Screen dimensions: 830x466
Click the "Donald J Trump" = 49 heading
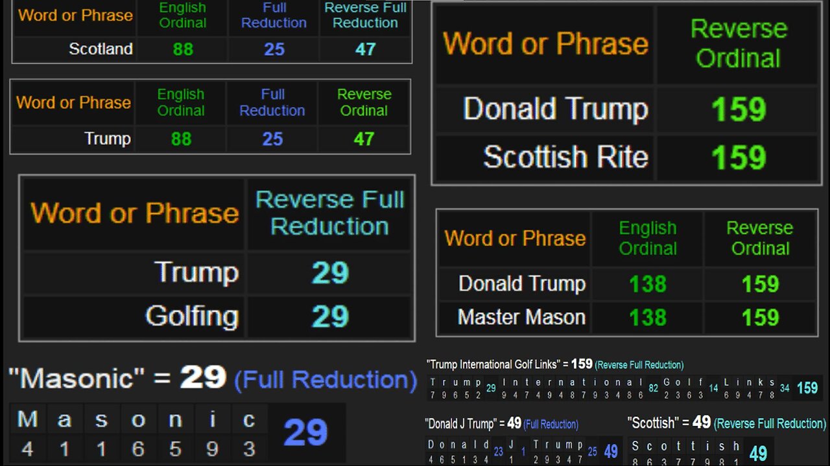[474, 423]
